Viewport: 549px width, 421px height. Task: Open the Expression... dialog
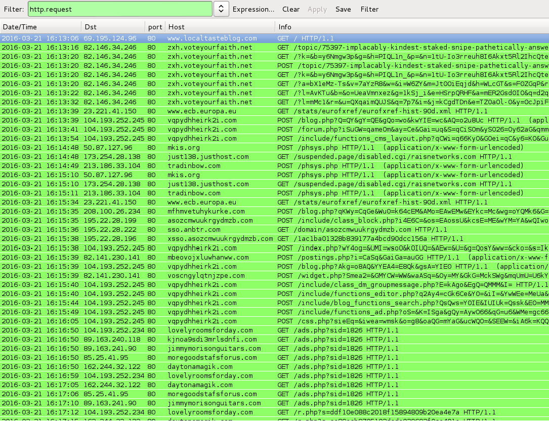coord(253,9)
